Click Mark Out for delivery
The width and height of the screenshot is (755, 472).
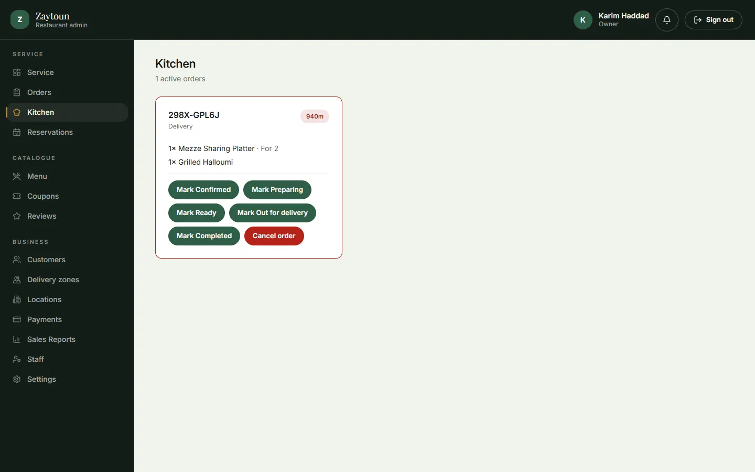pyautogui.click(x=273, y=213)
